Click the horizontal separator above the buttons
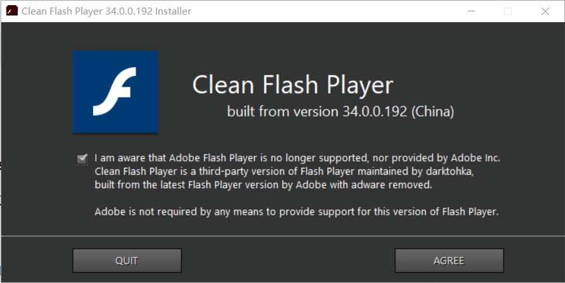This screenshot has height=283, width=565. pos(282,236)
